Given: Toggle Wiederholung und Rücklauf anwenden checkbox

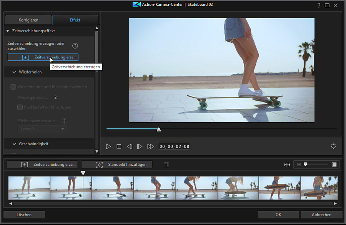Looking at the screenshot, I should [x=13, y=87].
